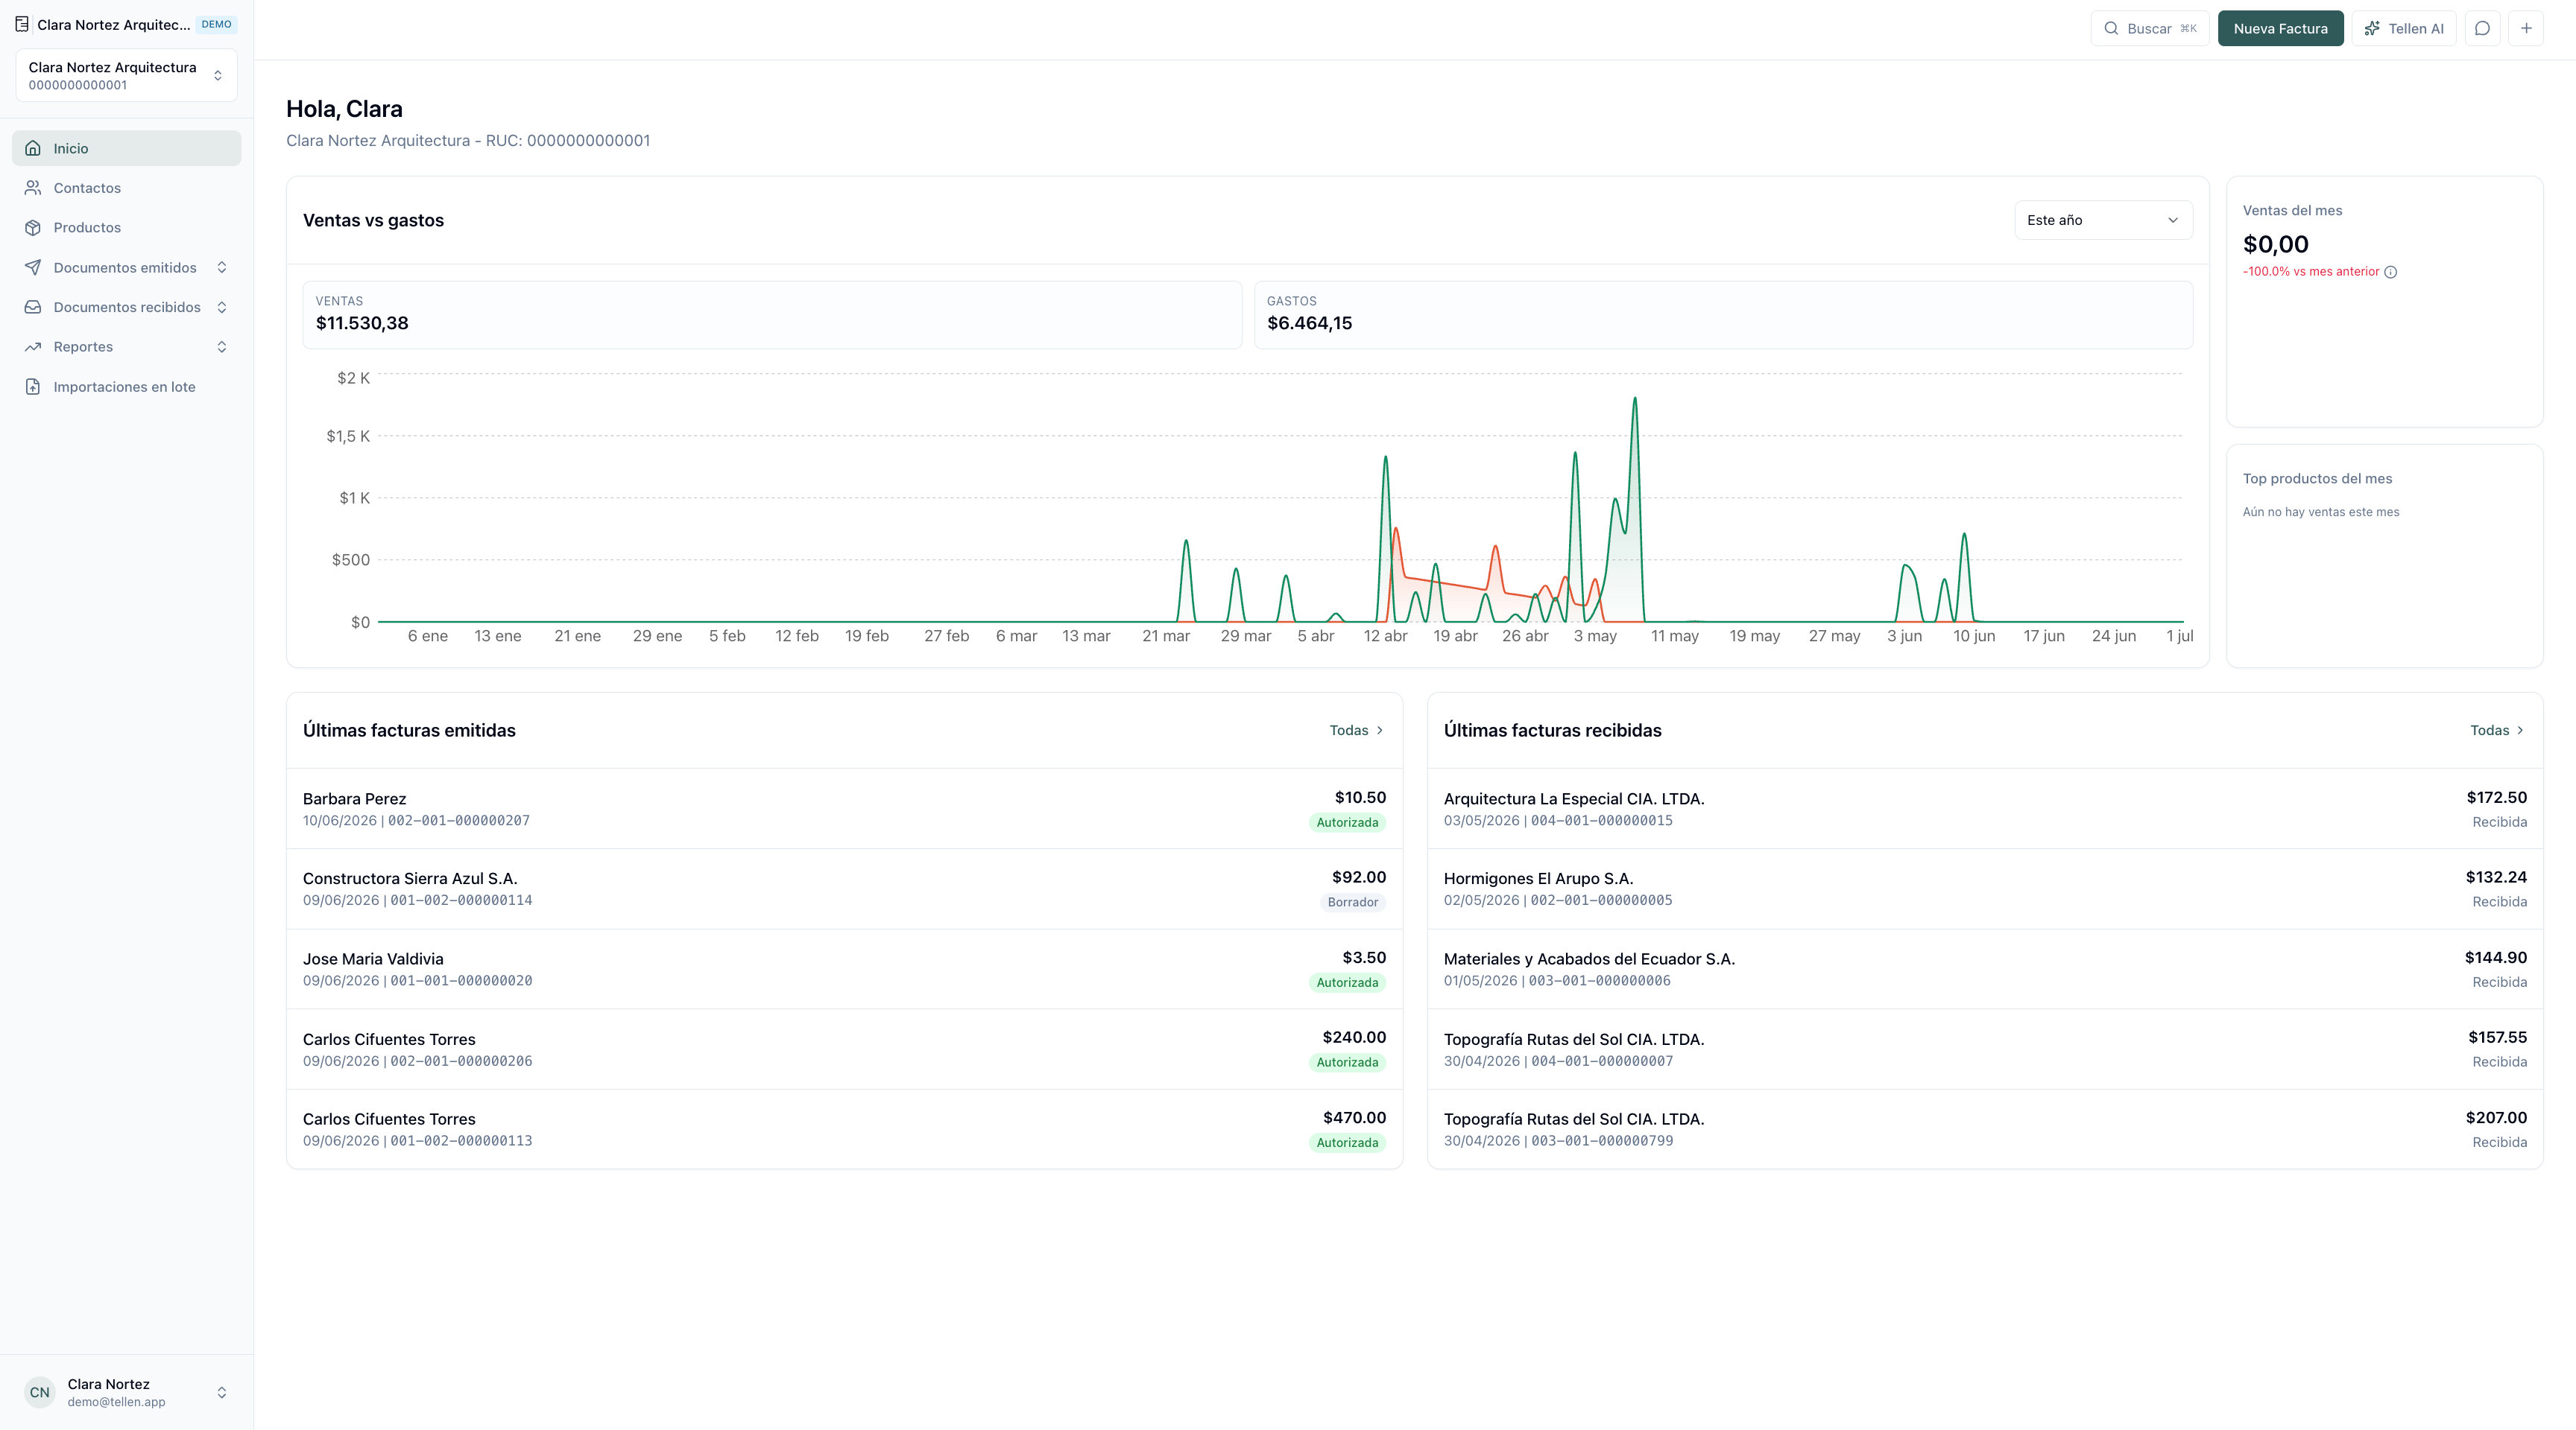Open Arquitectura La Especial CIA. LTDA. invoice
The width and height of the screenshot is (2576, 1430).
pyautogui.click(x=1985, y=808)
